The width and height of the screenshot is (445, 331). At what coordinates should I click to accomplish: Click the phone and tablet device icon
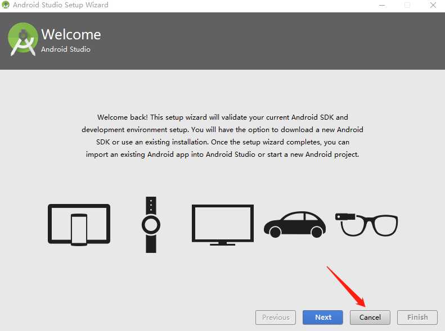point(79,225)
